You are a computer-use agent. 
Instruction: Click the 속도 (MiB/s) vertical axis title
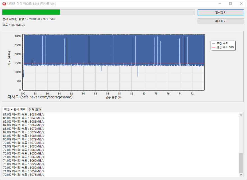[x=9, y=58]
